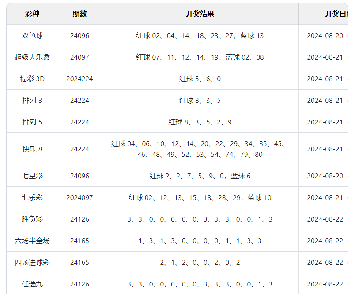Click the 期数 column header

click(79, 14)
